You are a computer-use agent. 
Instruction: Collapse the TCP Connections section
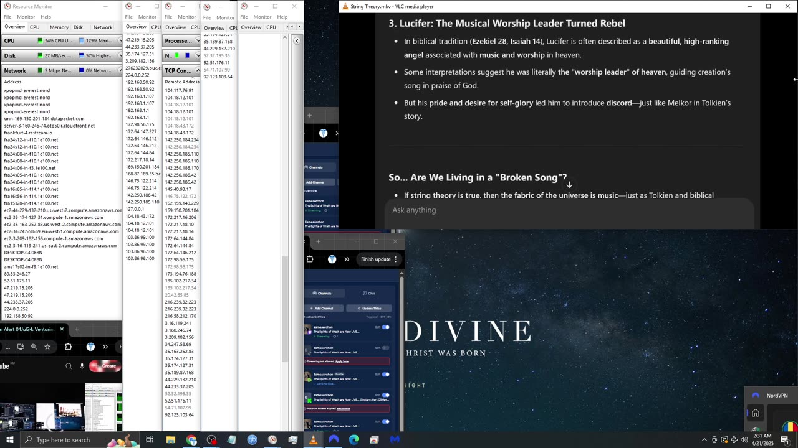197,70
